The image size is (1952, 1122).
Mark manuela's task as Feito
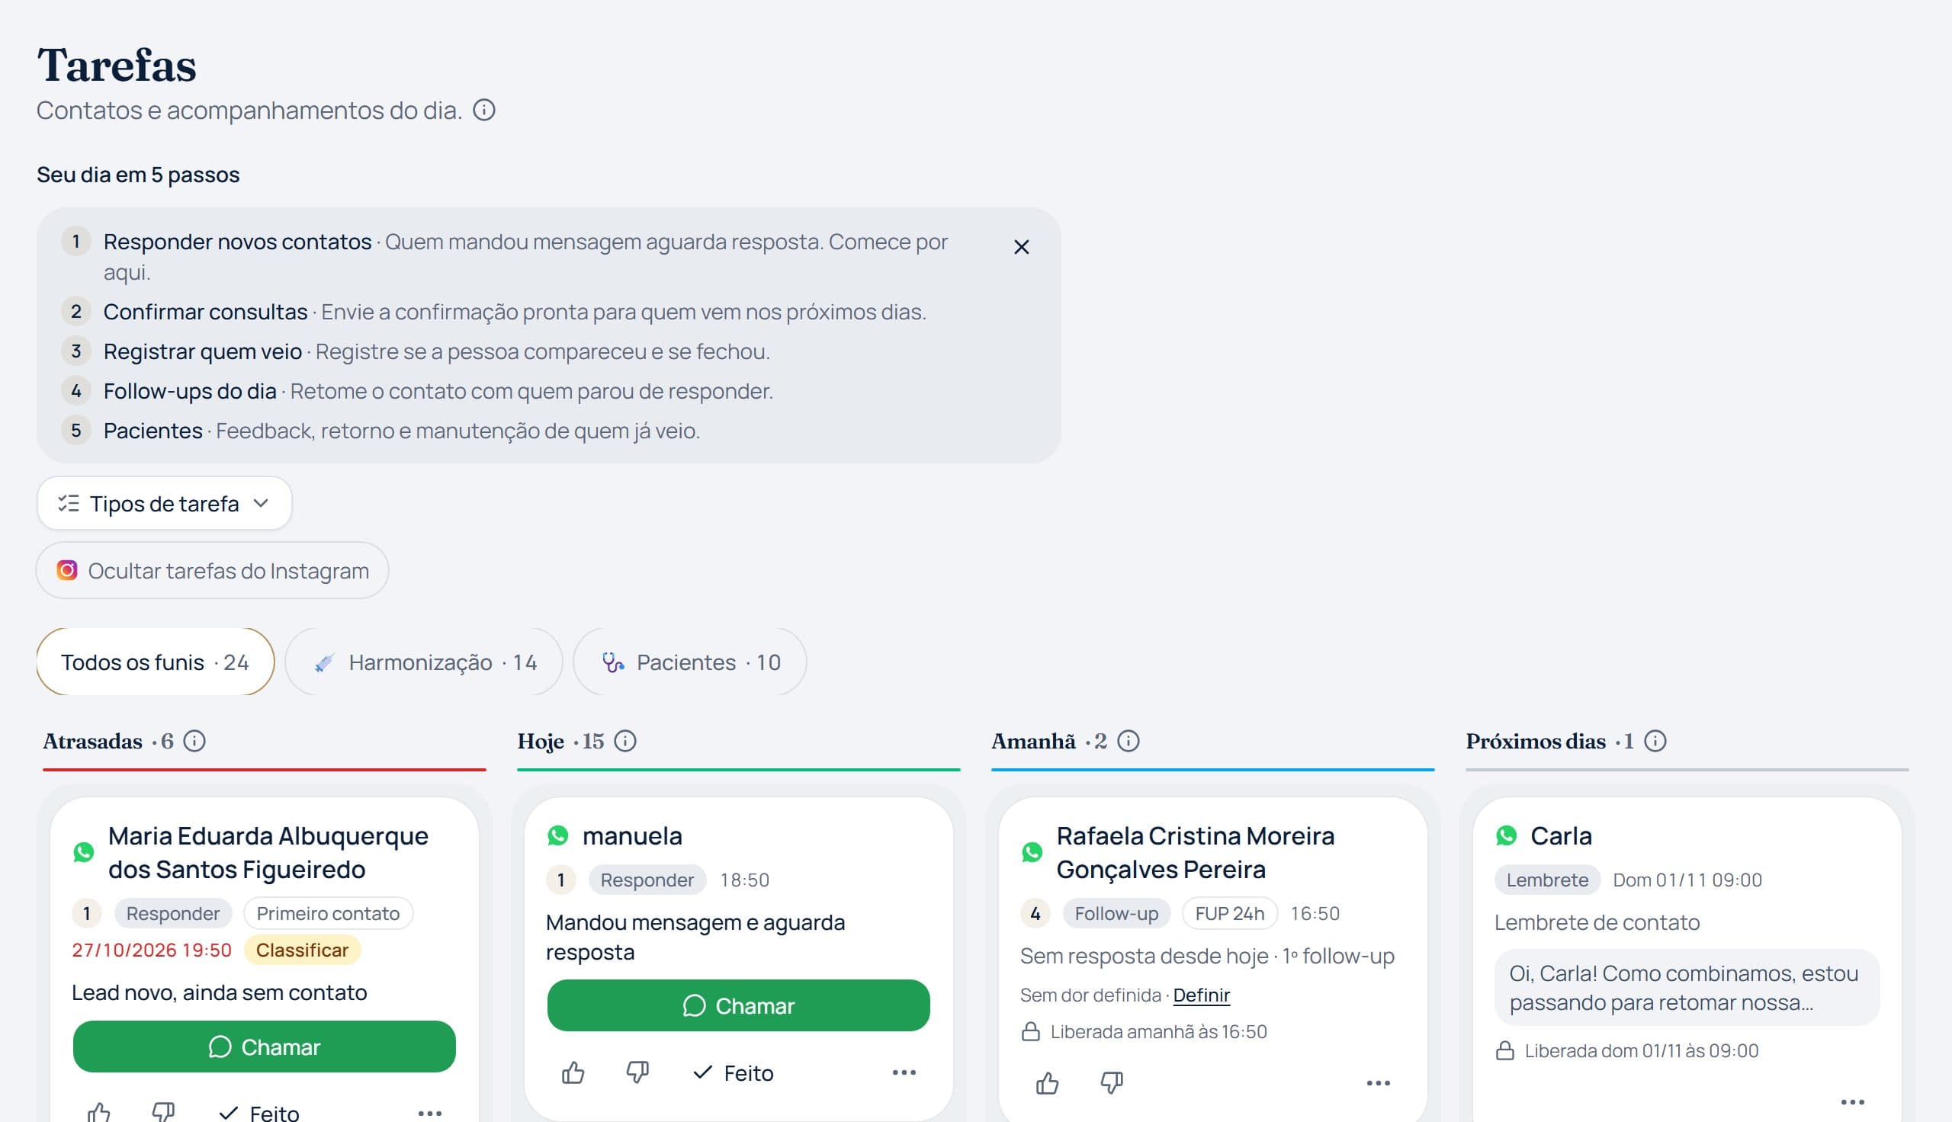(x=733, y=1072)
